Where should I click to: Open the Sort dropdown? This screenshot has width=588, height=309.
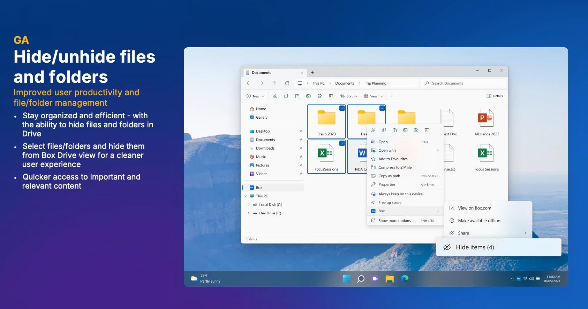tap(349, 96)
